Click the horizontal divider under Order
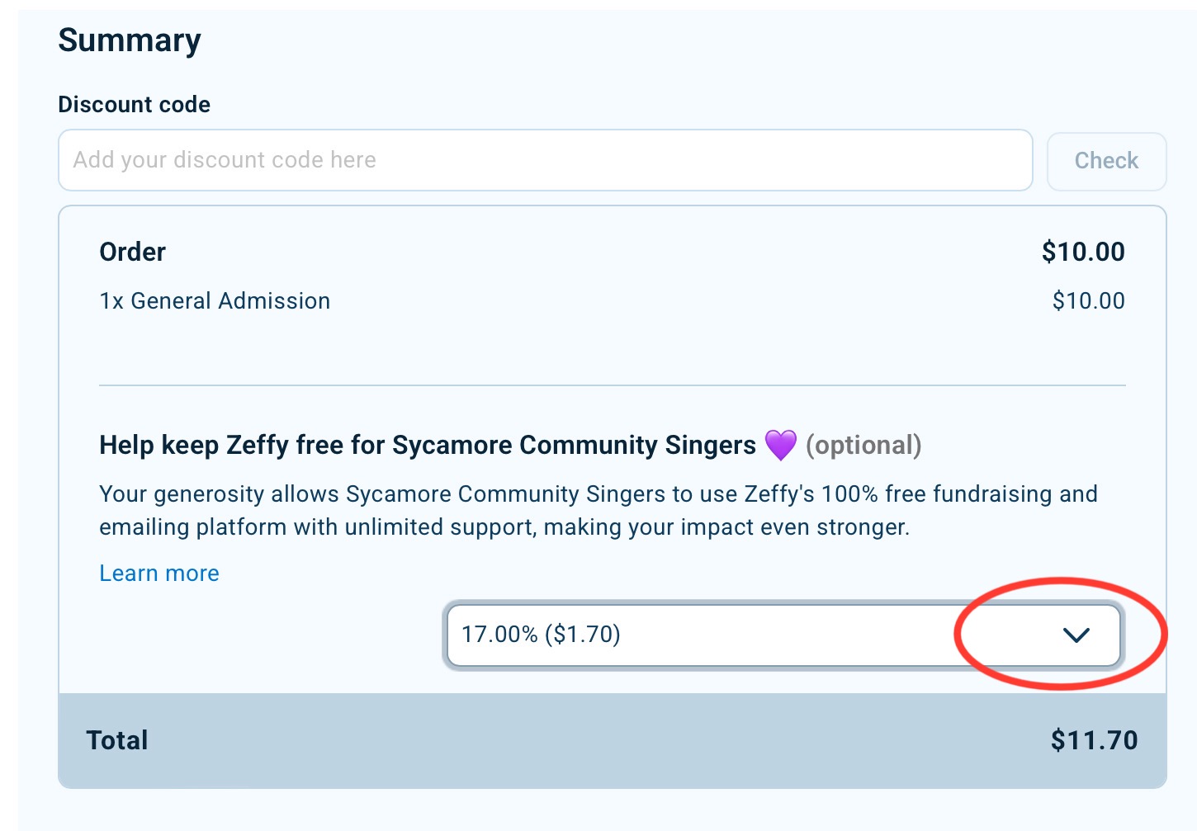Screen dimensions: 1197x831 click(613, 385)
